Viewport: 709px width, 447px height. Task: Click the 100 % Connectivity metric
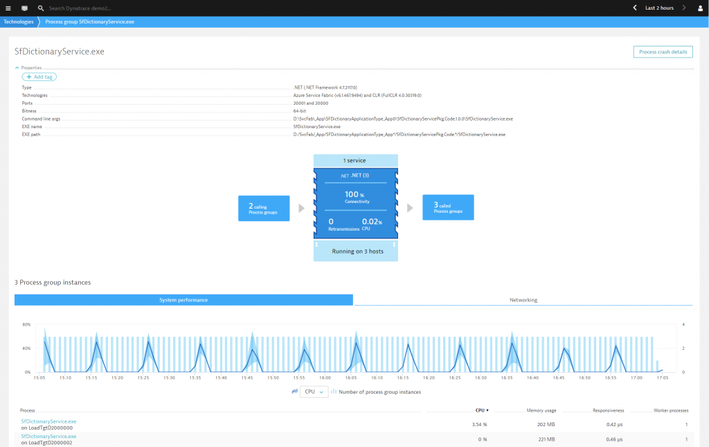tap(356, 197)
